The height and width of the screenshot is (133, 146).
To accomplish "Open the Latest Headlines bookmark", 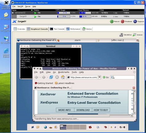I will (65, 83).
